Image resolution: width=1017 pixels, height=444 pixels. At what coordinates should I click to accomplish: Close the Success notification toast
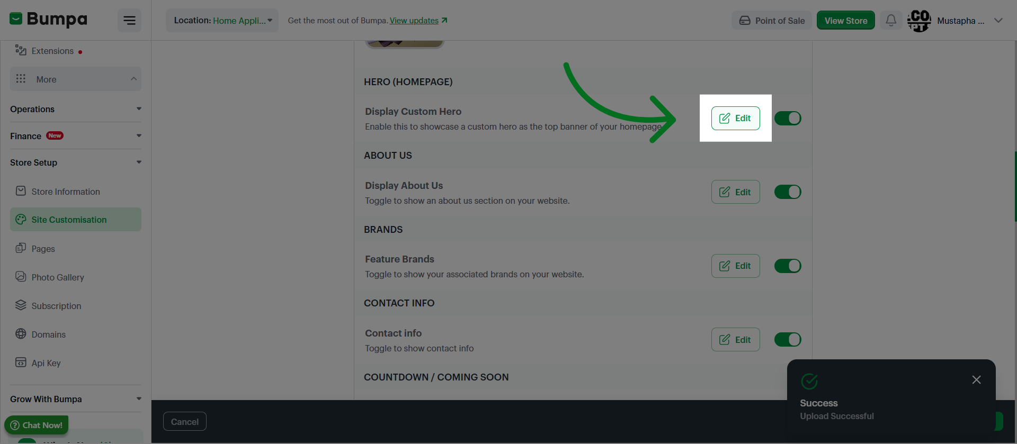coord(976,380)
